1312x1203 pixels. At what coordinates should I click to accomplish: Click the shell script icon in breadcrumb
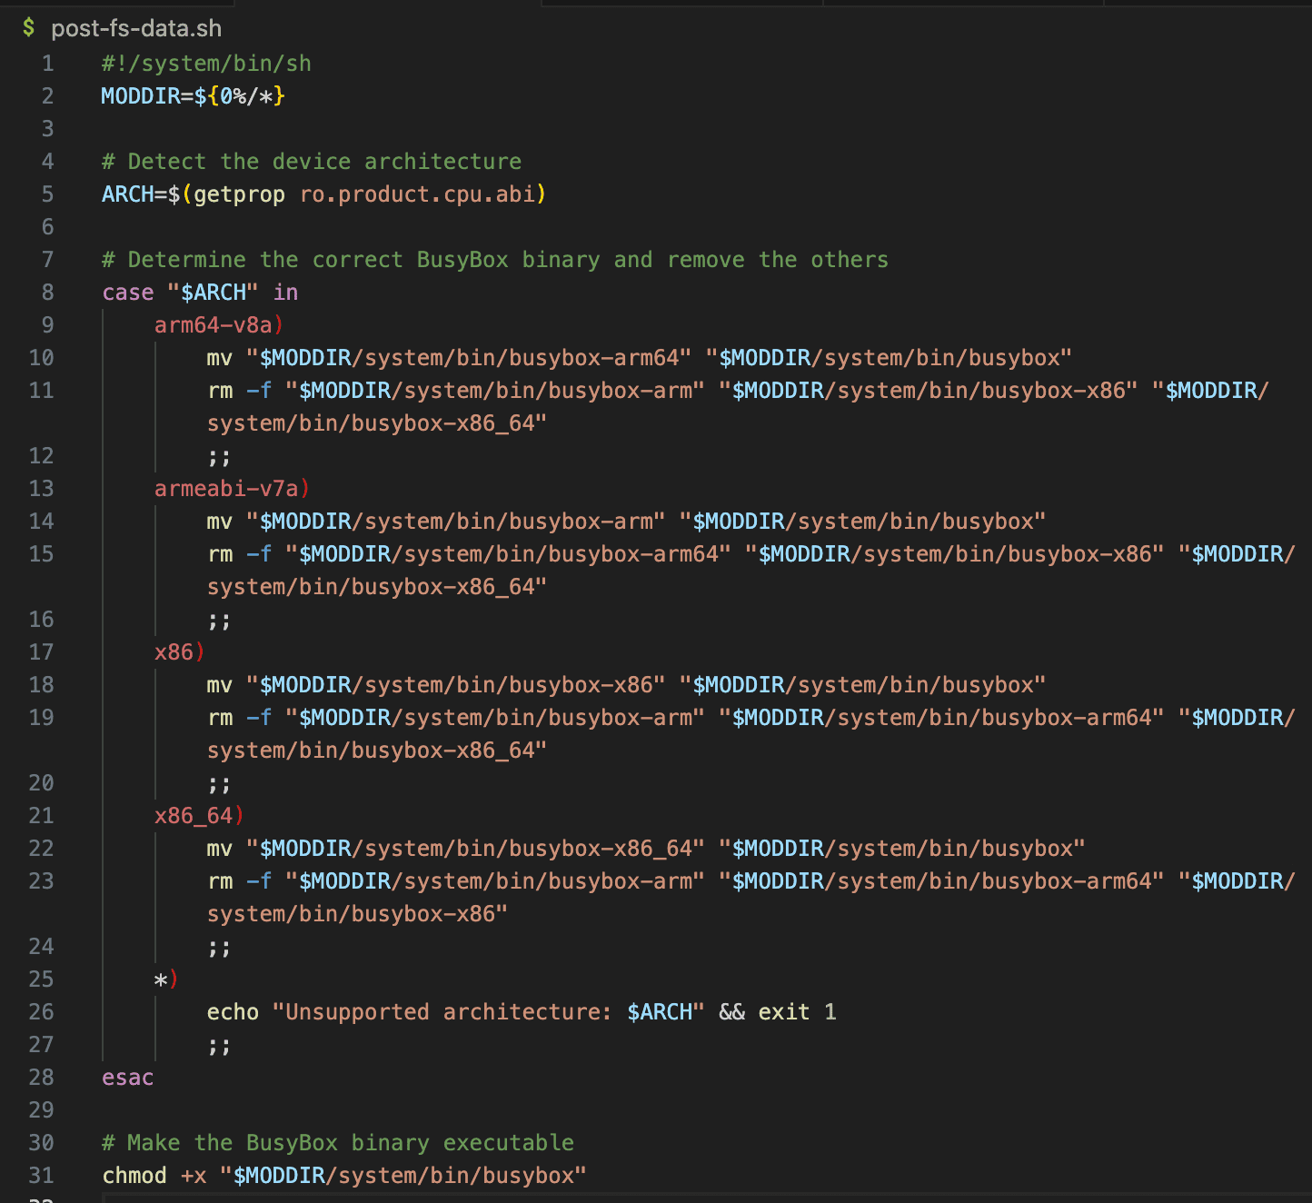29,28
